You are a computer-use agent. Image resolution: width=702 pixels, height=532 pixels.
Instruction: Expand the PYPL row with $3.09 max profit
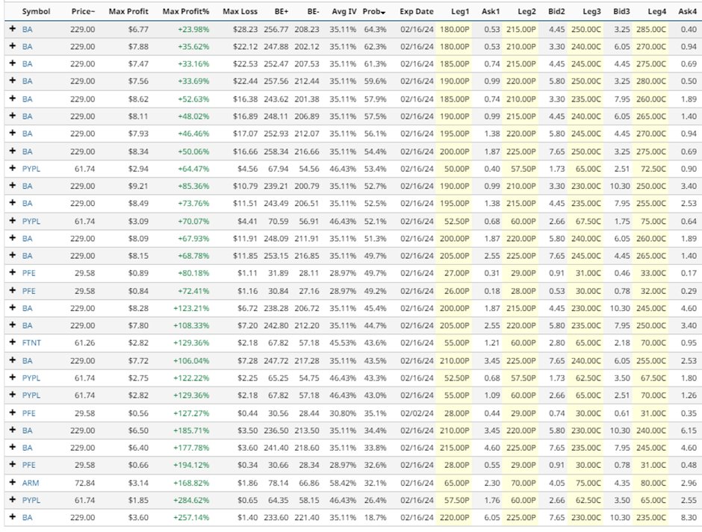13,221
